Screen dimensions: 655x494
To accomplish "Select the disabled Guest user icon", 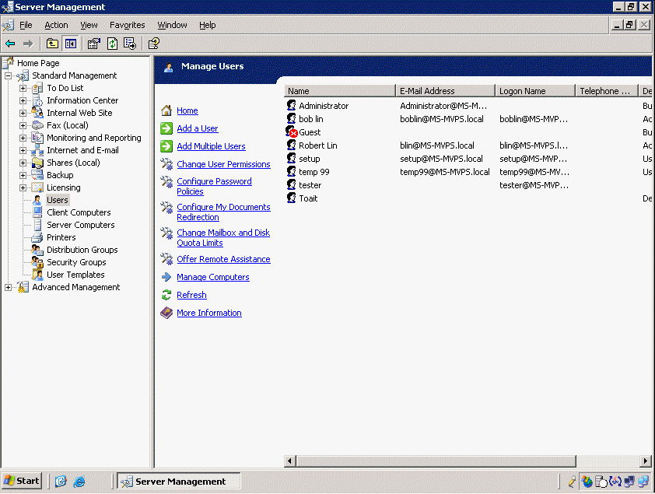I will point(292,132).
